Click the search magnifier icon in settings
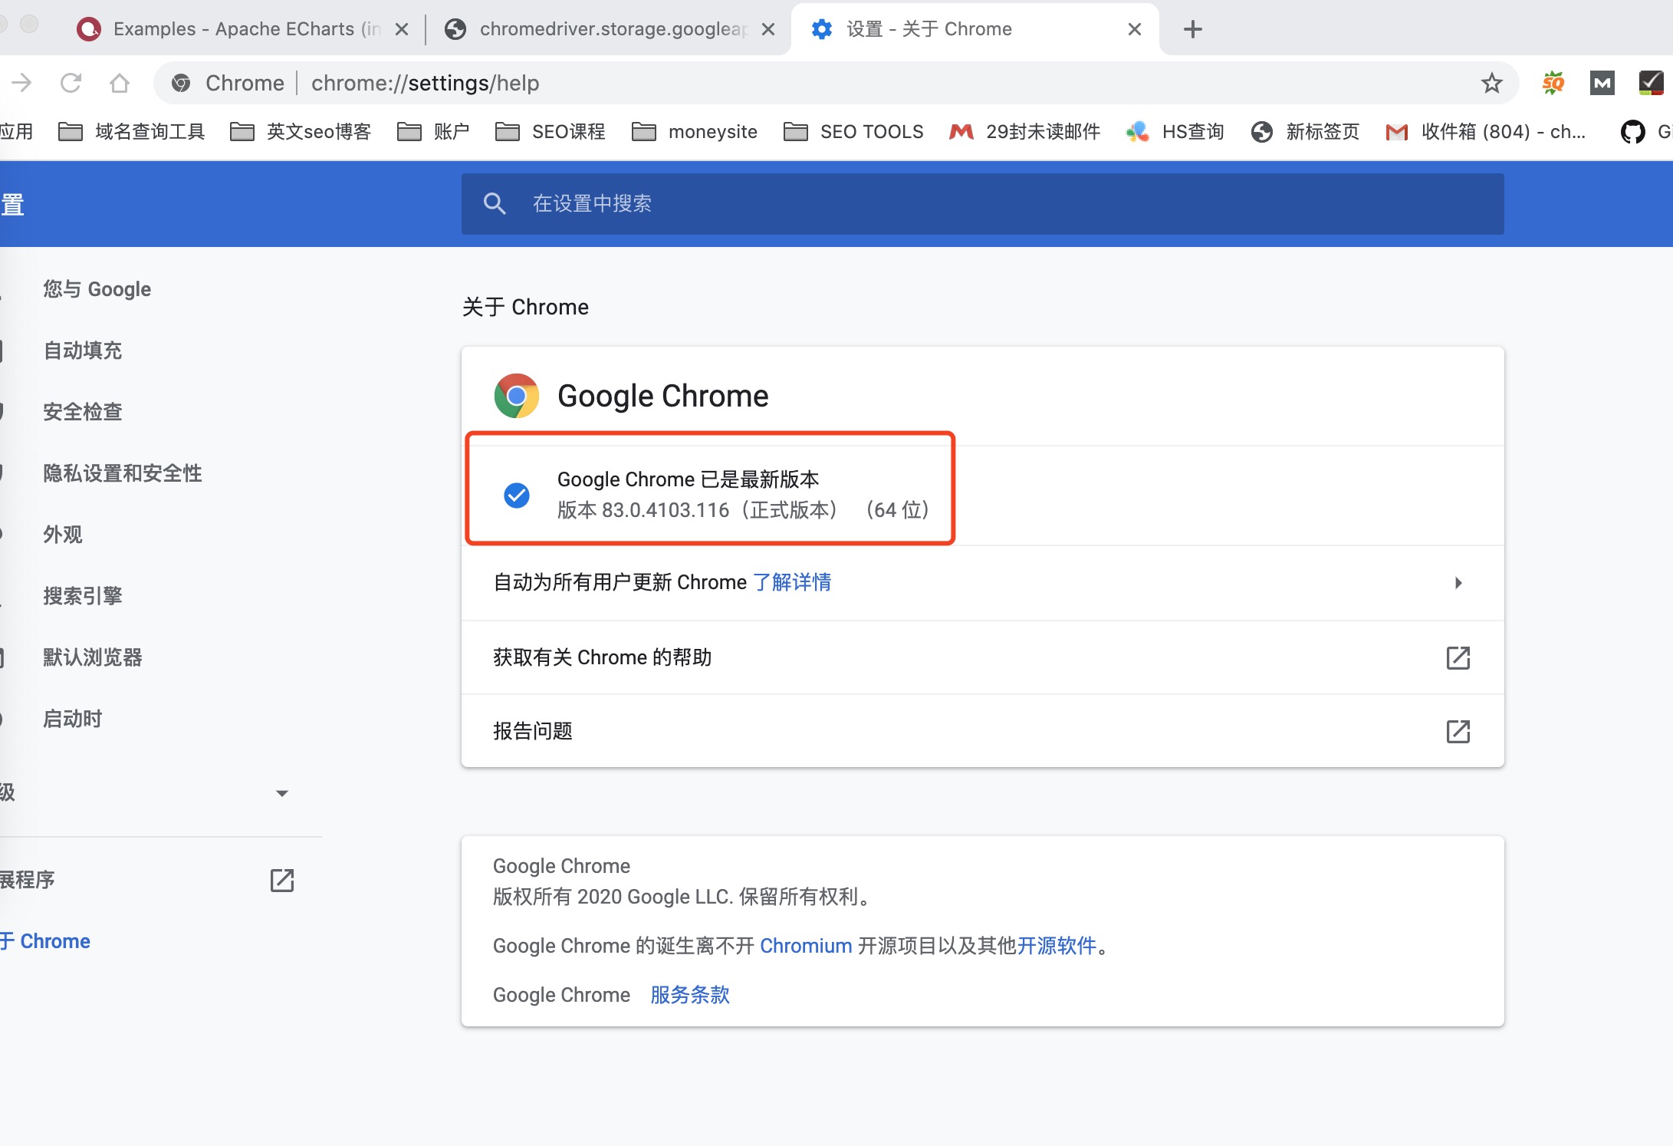This screenshot has width=1673, height=1146. (495, 203)
